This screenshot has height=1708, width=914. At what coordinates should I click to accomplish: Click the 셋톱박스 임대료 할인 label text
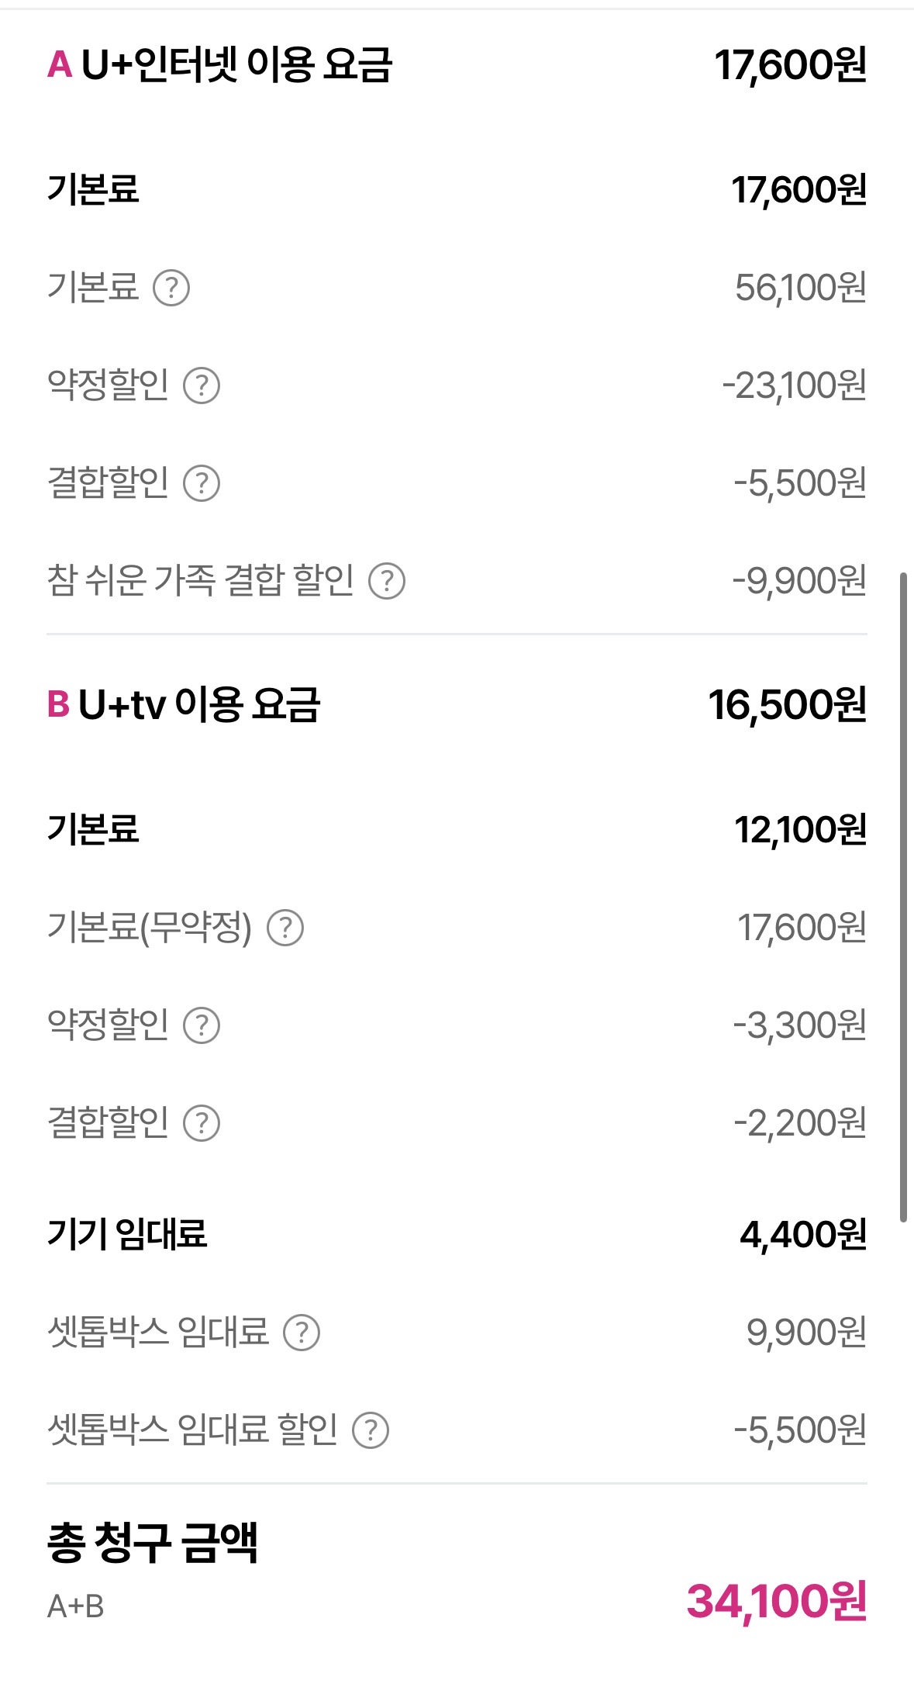[x=192, y=1430]
